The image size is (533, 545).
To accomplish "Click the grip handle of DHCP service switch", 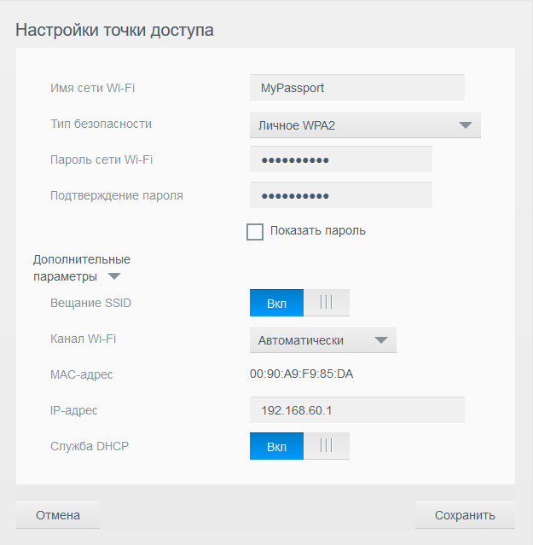I will click(325, 446).
